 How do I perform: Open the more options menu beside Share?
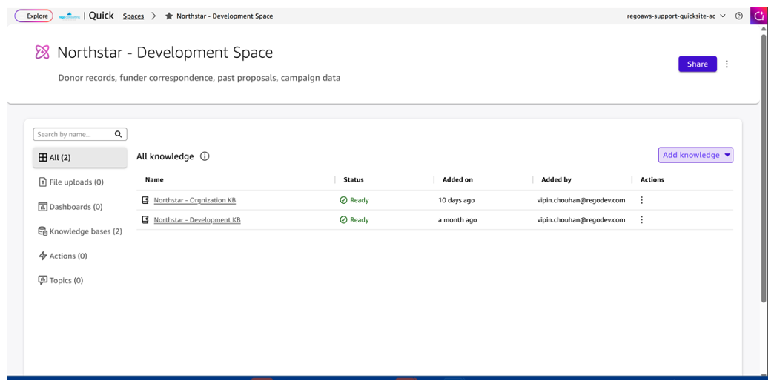[727, 64]
